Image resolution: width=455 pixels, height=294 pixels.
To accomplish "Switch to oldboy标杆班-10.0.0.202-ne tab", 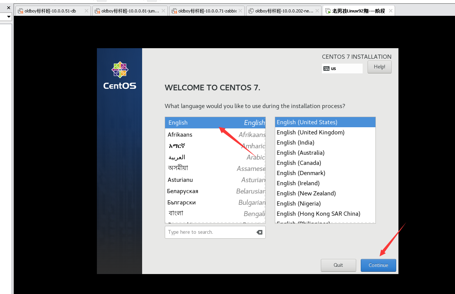I will 284,11.
